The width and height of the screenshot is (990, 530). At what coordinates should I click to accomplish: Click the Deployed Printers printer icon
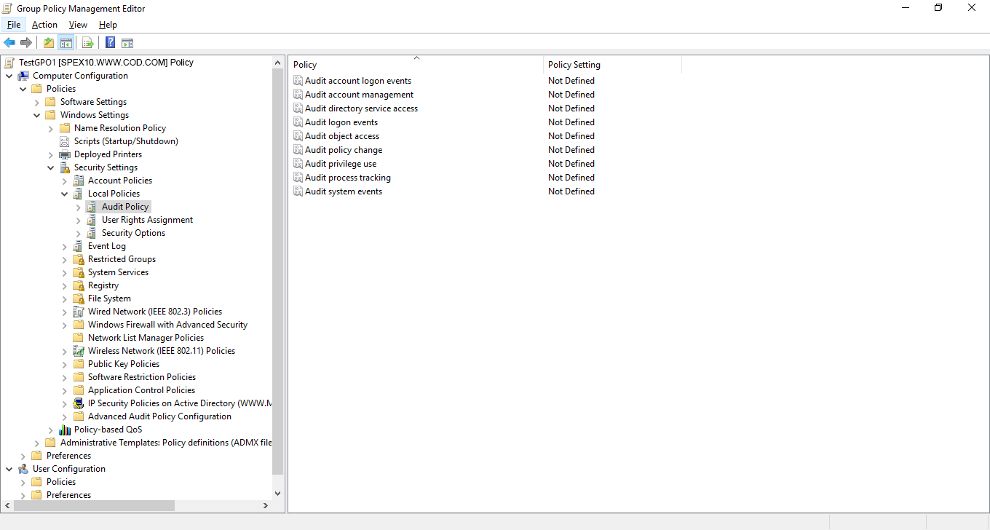[65, 154]
